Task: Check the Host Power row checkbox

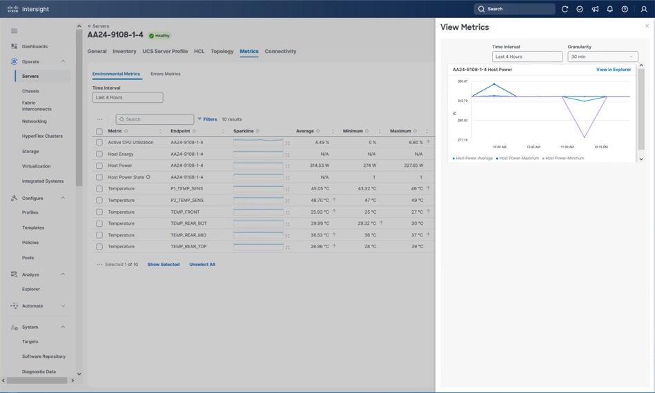Action: [99, 165]
